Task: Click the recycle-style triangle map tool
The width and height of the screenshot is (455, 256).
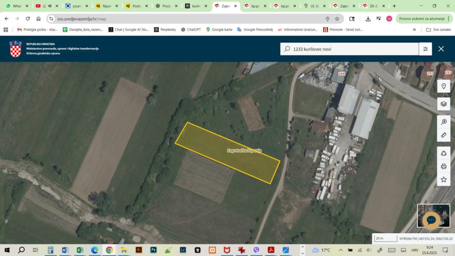Action: pos(444,153)
